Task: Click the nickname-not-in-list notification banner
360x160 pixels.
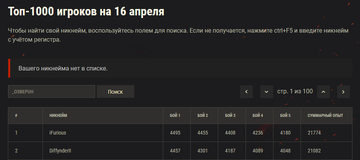Action: pyautogui.click(x=180, y=68)
